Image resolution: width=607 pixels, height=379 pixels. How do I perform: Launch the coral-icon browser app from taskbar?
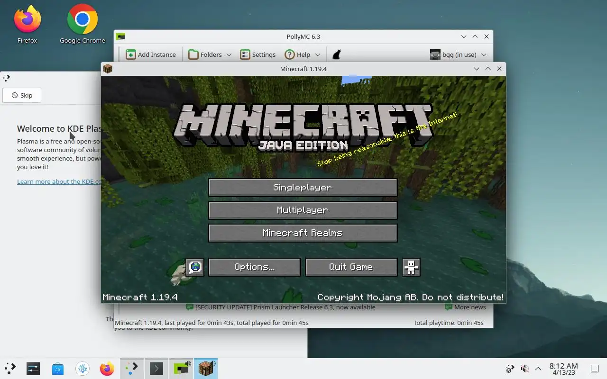coord(83,369)
